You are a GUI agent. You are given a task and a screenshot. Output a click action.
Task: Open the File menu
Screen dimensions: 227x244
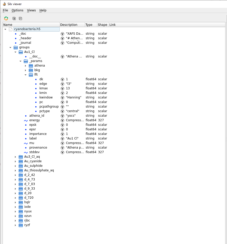pos(5,10)
